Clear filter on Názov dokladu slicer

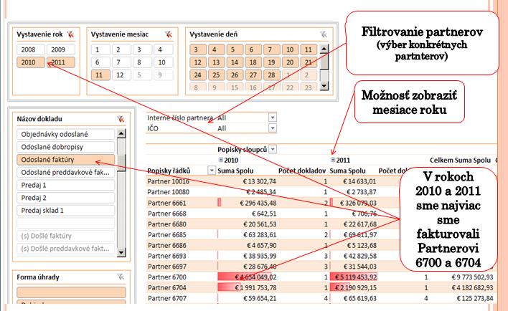pyautogui.click(x=121, y=120)
